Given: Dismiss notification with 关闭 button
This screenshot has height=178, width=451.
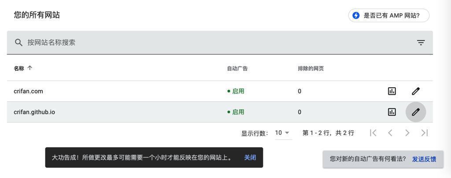Looking at the screenshot, I should coord(250,157).
